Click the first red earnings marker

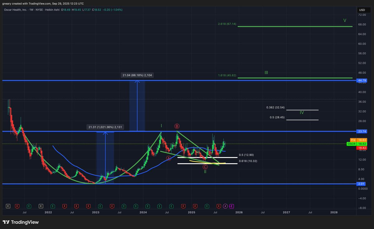coord(17,206)
